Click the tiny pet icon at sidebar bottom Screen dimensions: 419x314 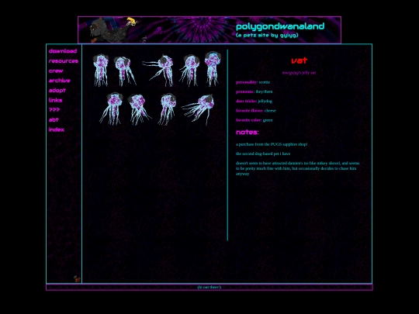[x=77, y=279]
